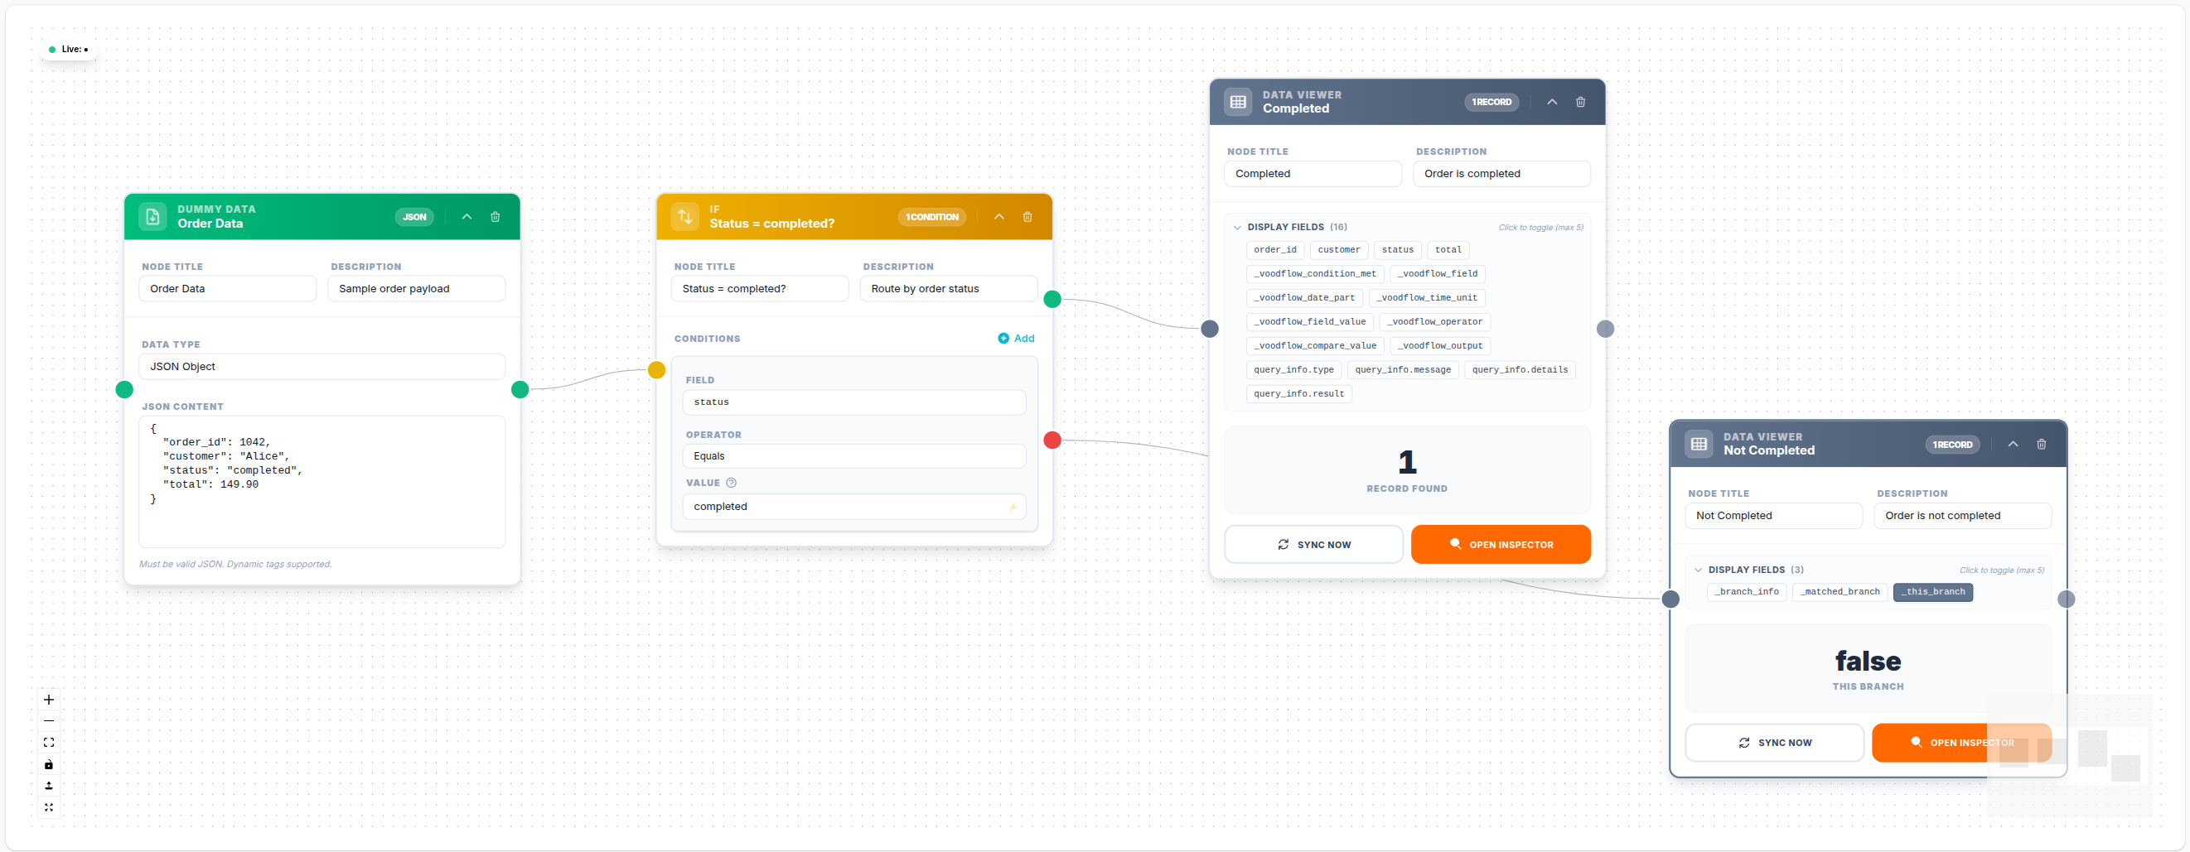Image resolution: width=2190 pixels, height=852 pixels.
Task: Collapse the Completed Data Viewer panel
Action: pos(1551,101)
